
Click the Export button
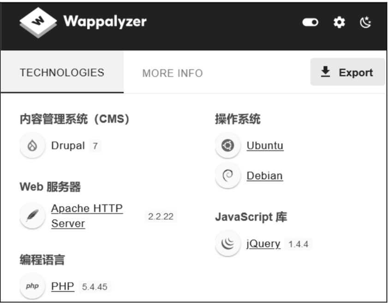347,72
